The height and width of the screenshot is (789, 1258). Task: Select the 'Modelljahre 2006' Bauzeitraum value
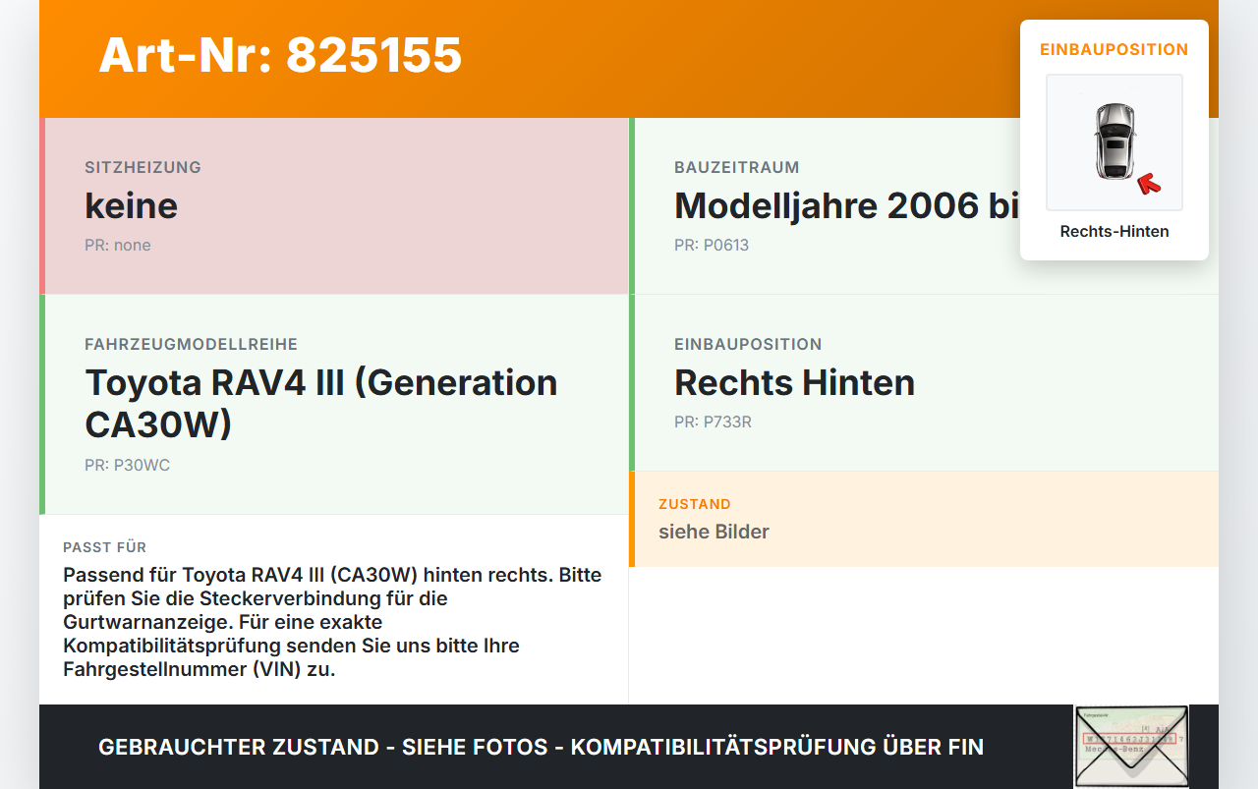click(x=847, y=205)
